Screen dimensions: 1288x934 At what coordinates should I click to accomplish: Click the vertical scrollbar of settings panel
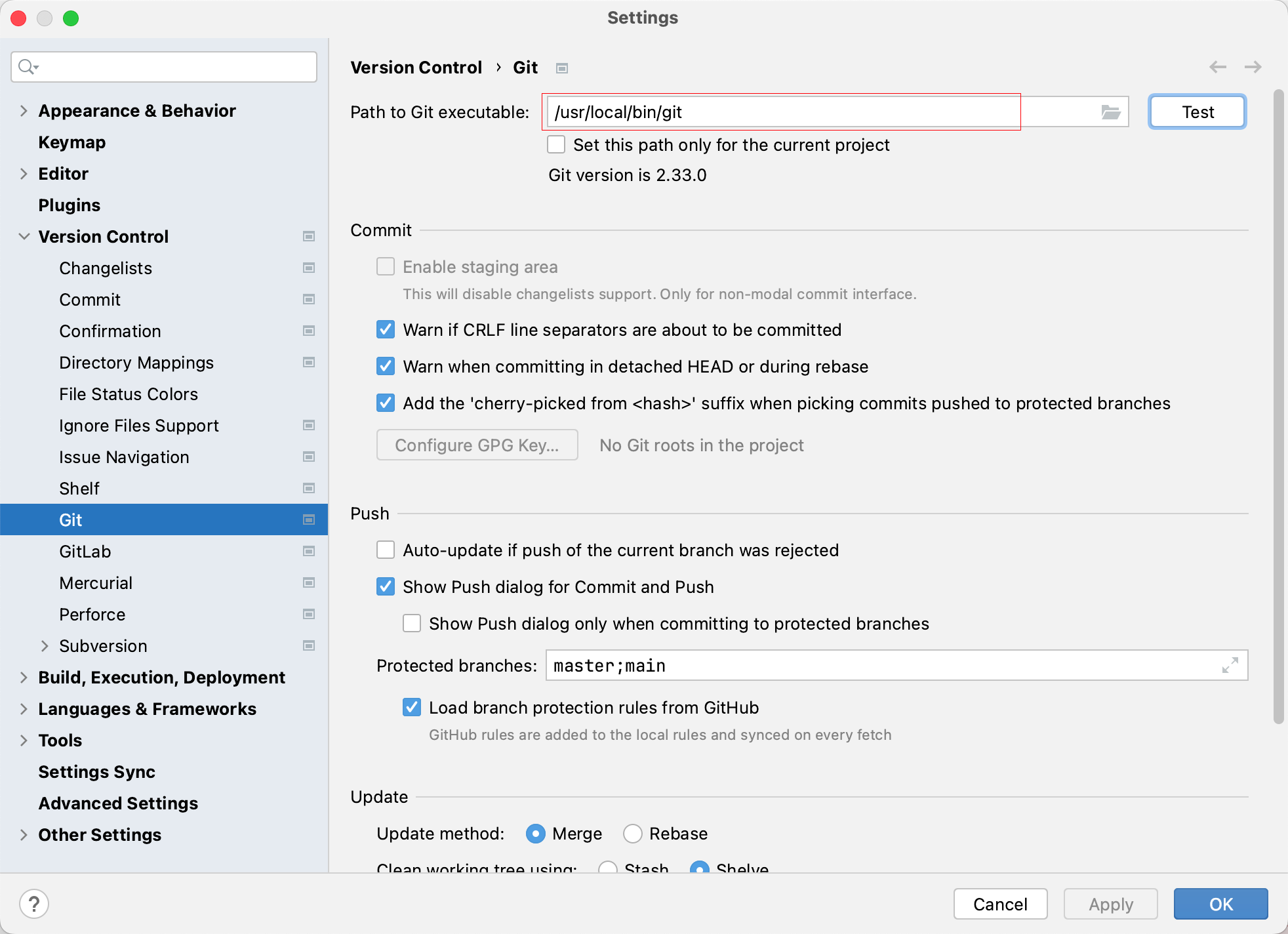click(1278, 407)
